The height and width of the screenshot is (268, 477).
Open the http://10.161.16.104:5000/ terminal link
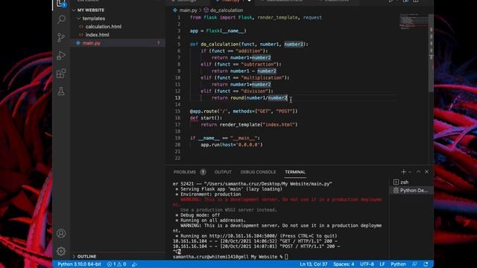click(x=243, y=236)
